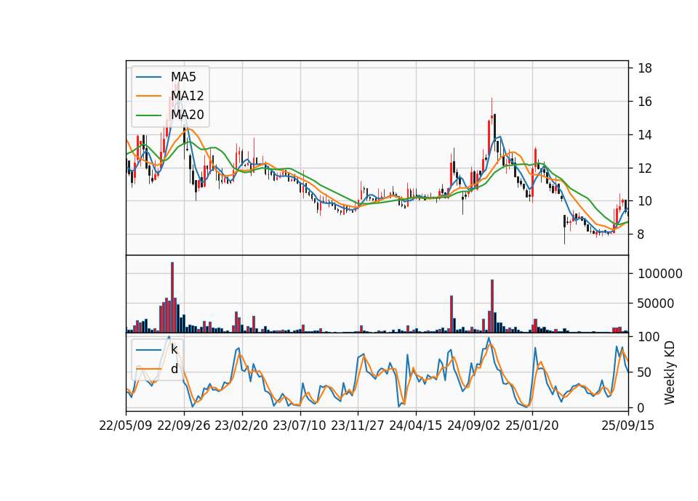Click the k legend entry in KD panel
The height and width of the screenshot is (501, 698).
[x=157, y=349]
